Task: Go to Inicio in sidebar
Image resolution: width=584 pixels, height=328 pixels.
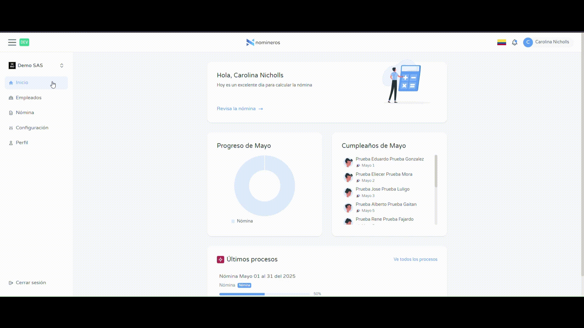Action: [x=22, y=83]
